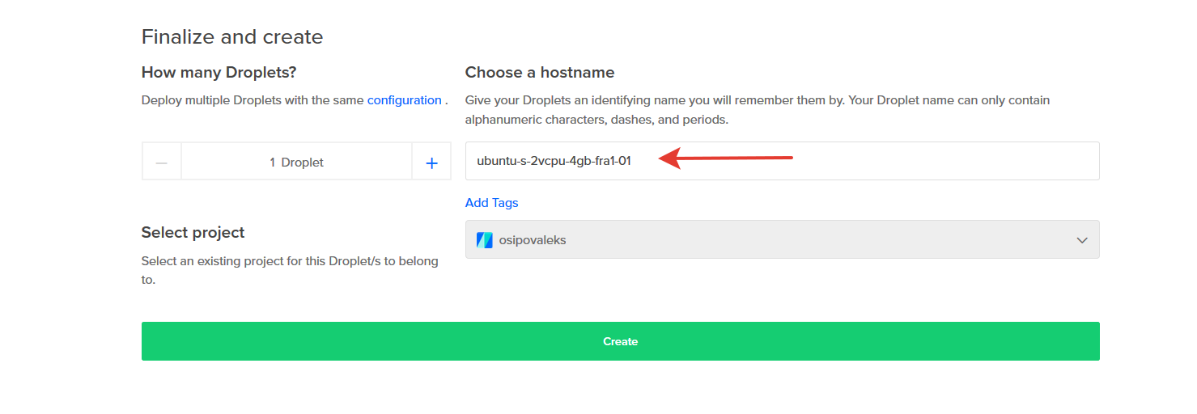Viewport: 1197px width, 414px height.
Task: Click the "Choose a hostname" heading
Action: pyautogui.click(x=539, y=73)
